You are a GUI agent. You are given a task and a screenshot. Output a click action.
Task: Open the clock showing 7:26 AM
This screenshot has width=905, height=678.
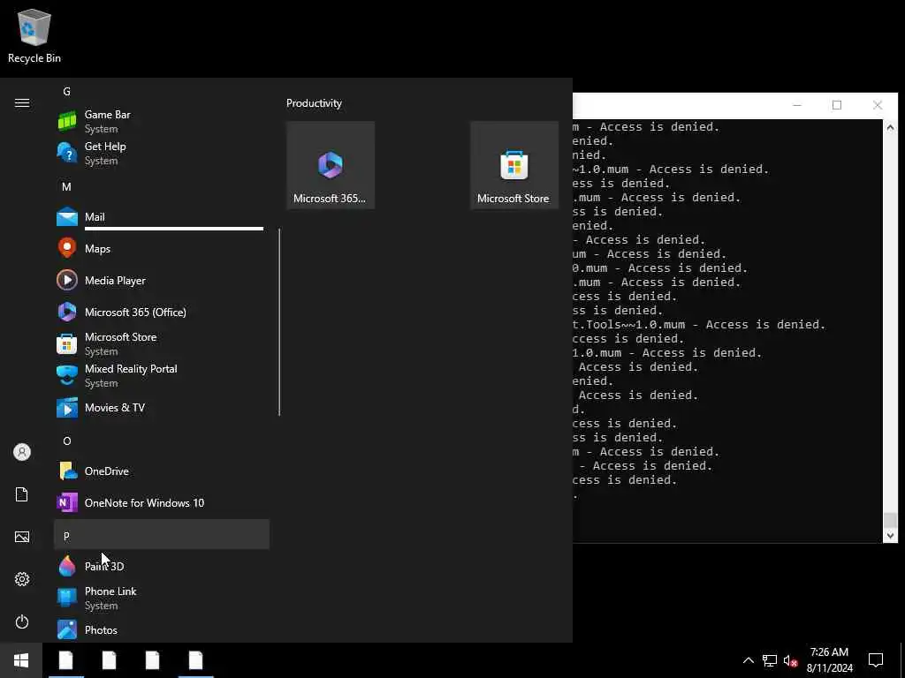(x=829, y=660)
